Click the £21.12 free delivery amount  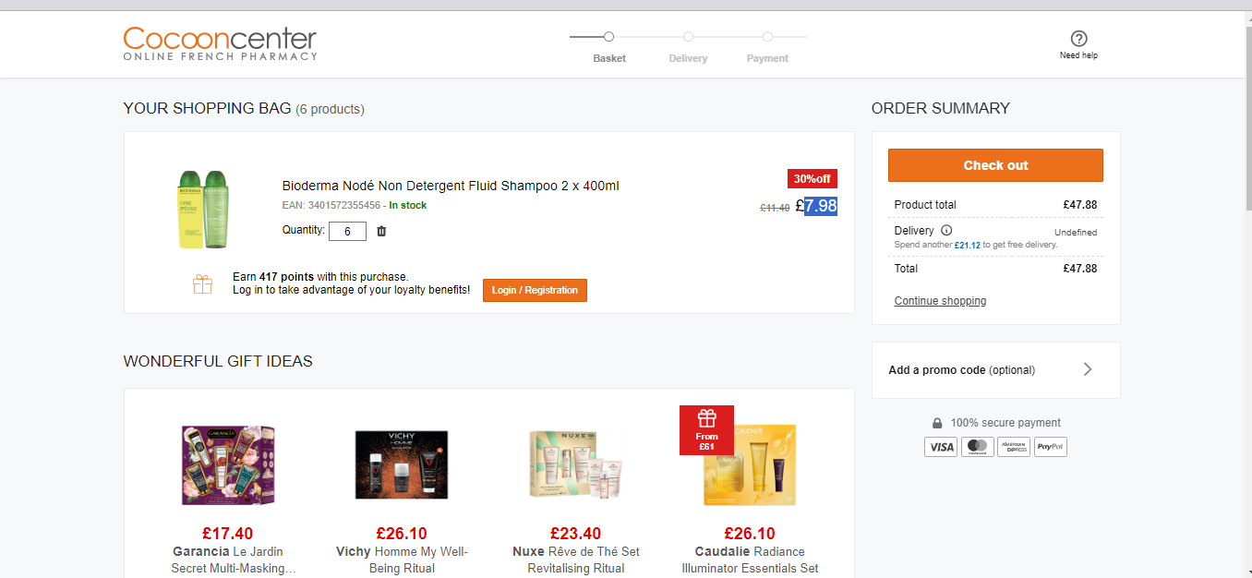coord(968,246)
